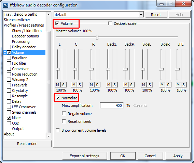194x163 pixels.
Task: Open the About page
Action: click(9, 134)
